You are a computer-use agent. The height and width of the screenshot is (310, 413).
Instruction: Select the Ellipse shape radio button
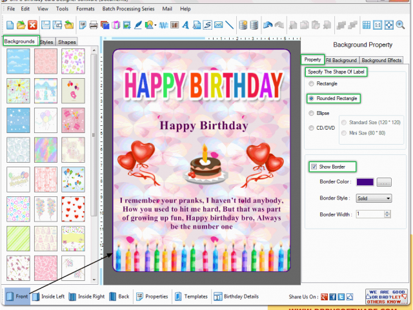pos(312,113)
